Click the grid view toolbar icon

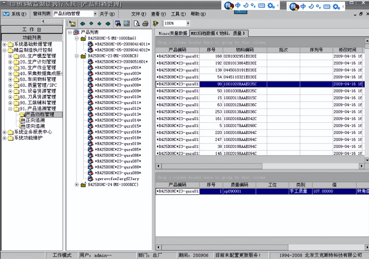(126, 24)
